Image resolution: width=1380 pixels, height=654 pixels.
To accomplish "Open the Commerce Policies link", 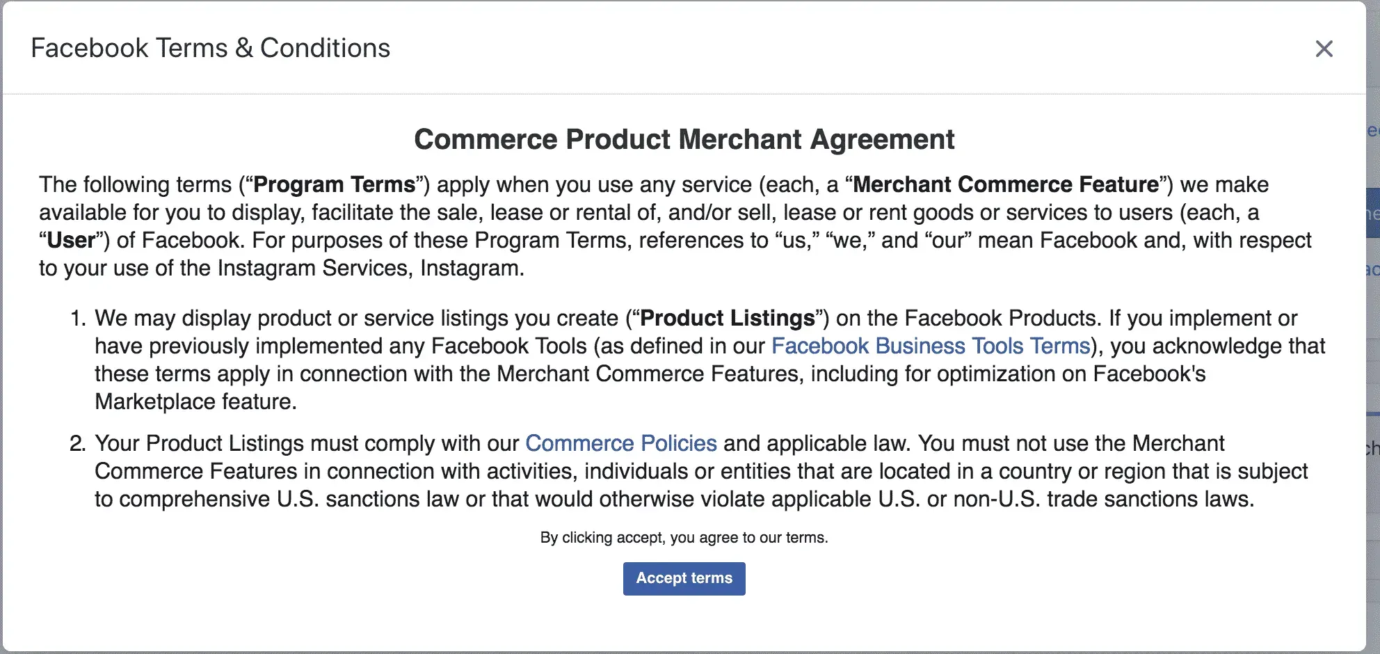I will (x=621, y=443).
